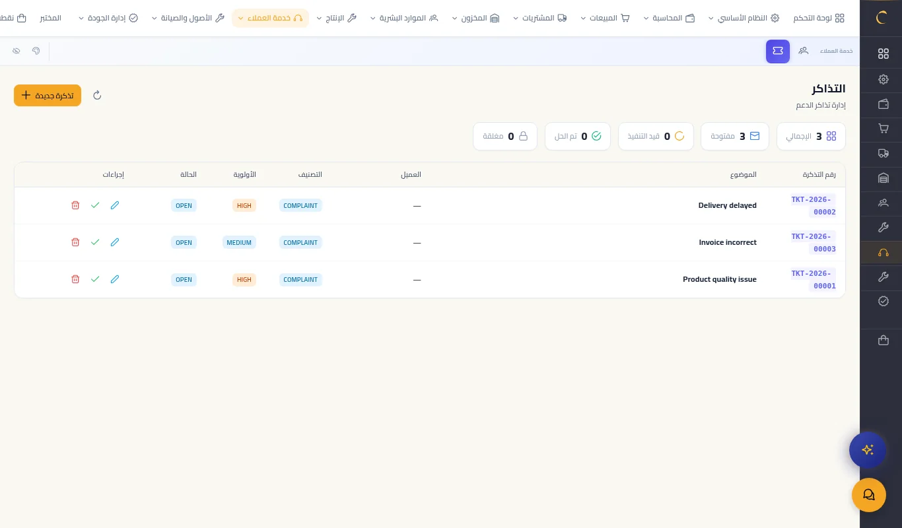Click COMPLAINT badge in Product quality issue row
Screen dimensions: 902x528
(300, 279)
